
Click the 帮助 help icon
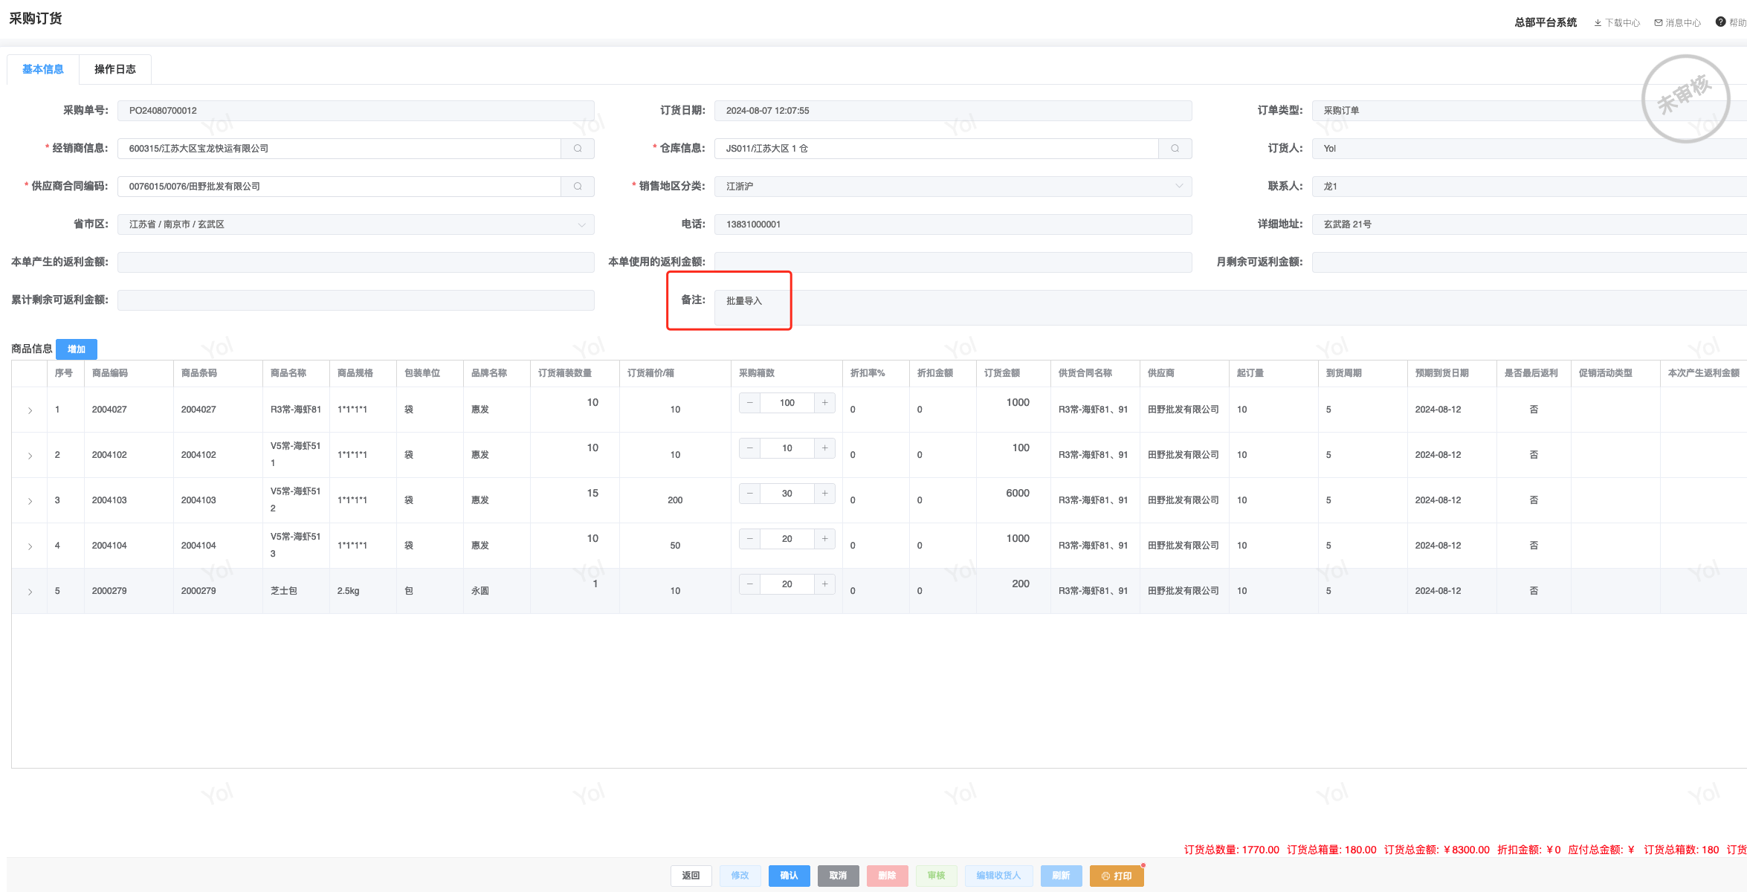point(1720,22)
